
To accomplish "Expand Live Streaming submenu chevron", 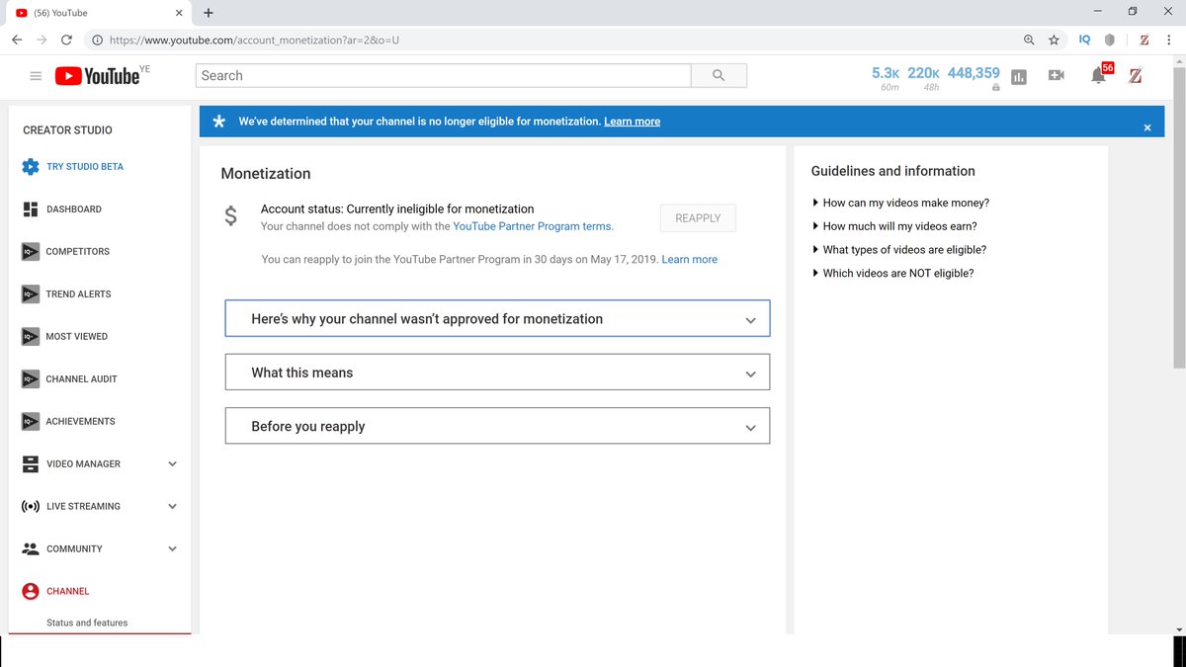I will pyautogui.click(x=172, y=506).
